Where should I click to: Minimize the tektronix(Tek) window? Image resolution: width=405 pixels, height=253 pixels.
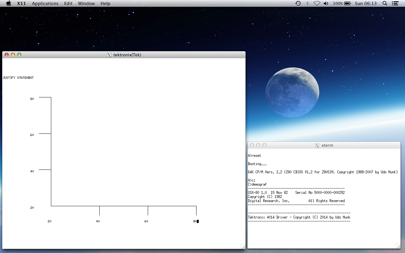tap(13, 55)
